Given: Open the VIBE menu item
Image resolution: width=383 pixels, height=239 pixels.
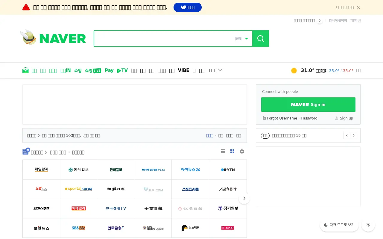Looking at the screenshot, I should (x=183, y=71).
